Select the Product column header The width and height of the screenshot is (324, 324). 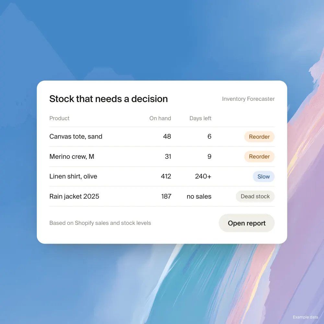[59, 118]
